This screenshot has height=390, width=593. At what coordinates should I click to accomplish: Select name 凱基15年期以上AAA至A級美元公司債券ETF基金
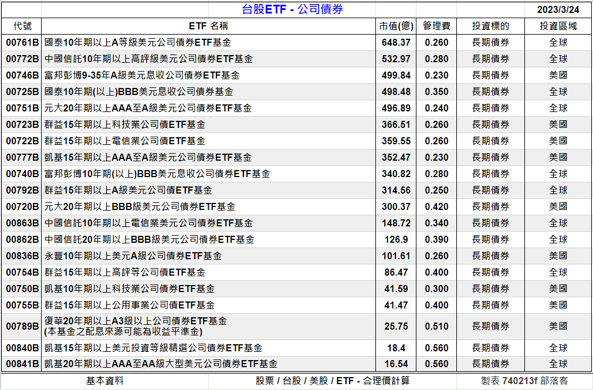tap(148, 157)
